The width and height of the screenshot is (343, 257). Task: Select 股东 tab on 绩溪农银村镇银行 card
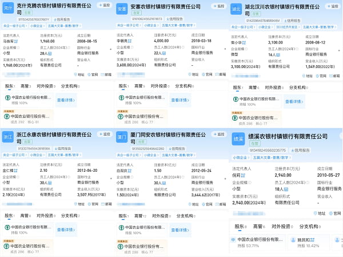240,226
